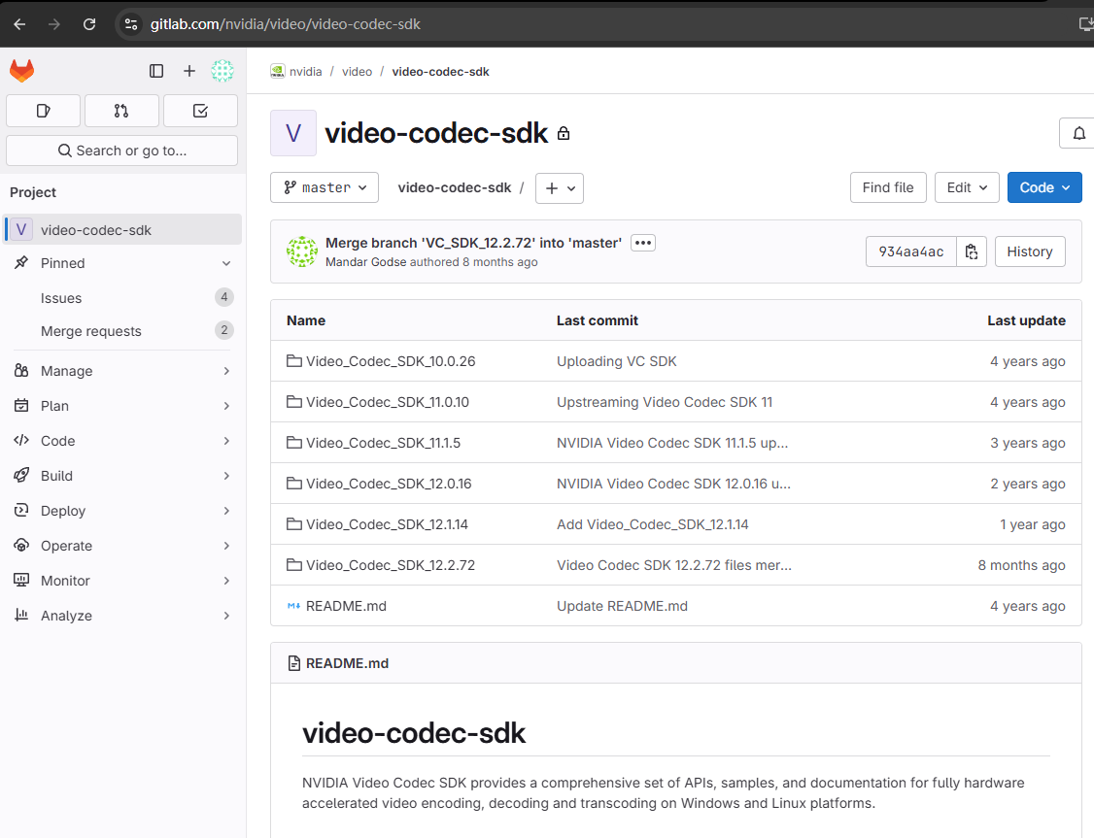Open README.md in file list
Screen dimensions: 1094x838
(346, 606)
